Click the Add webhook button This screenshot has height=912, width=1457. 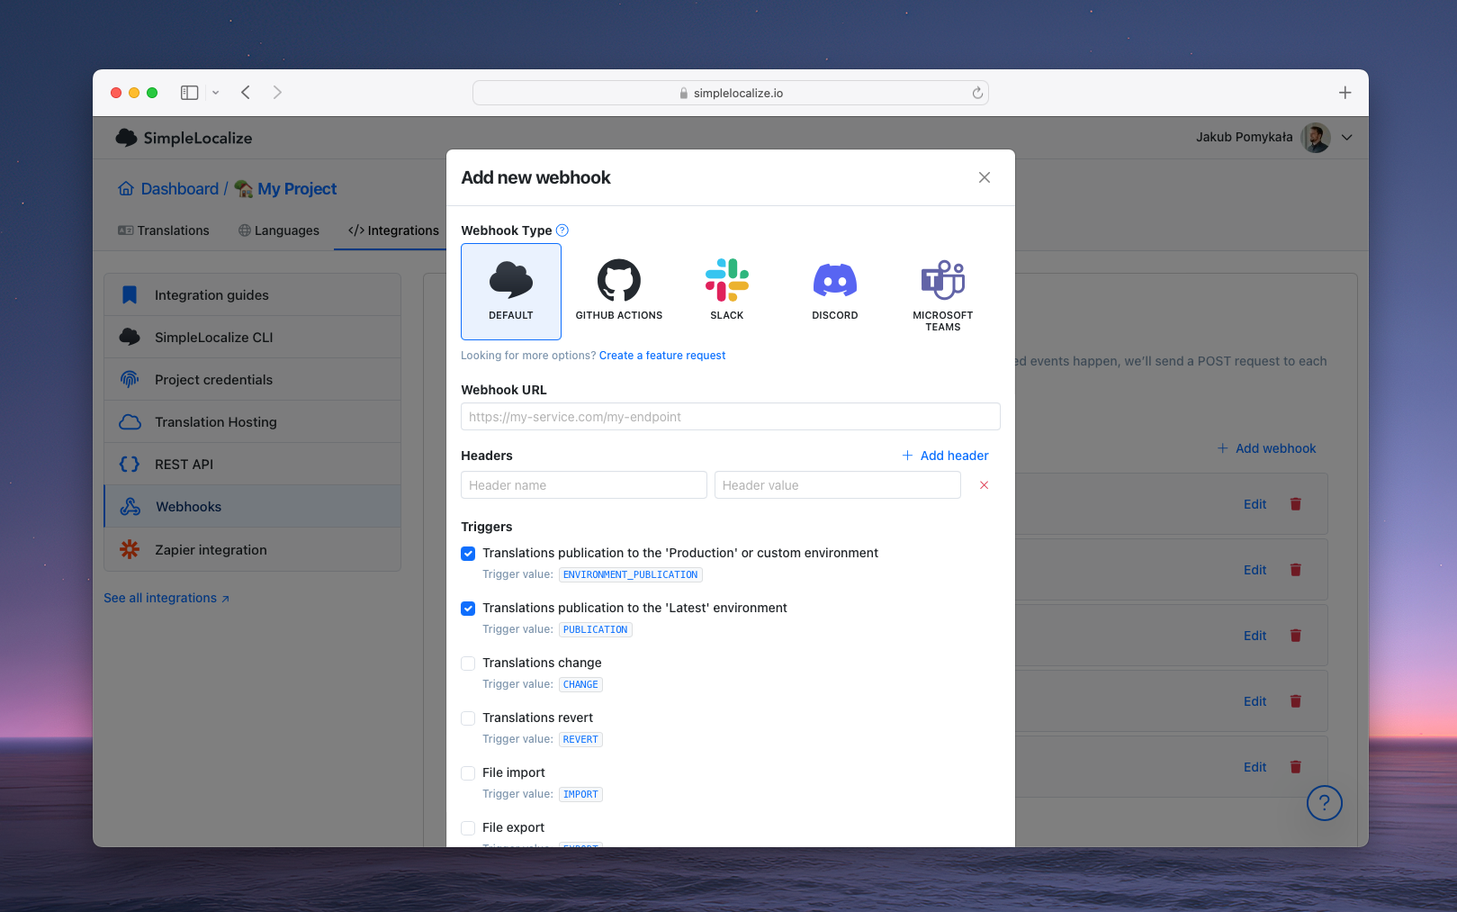[1266, 448]
